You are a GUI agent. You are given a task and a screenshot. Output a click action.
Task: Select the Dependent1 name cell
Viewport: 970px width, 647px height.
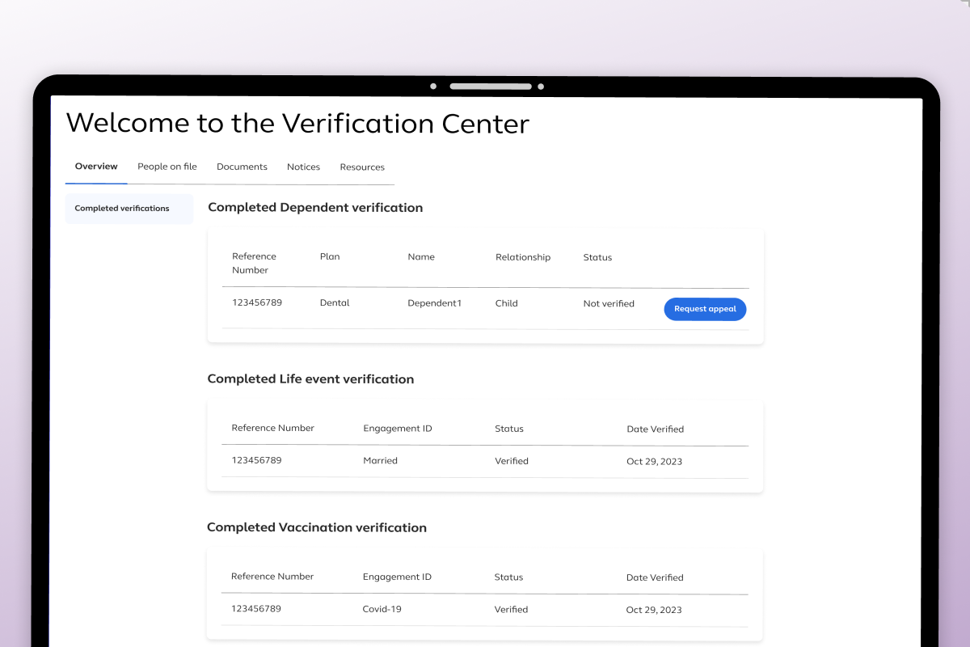434,303
